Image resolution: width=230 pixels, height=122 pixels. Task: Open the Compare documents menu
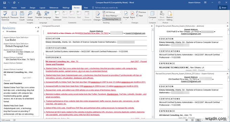(152, 16)
